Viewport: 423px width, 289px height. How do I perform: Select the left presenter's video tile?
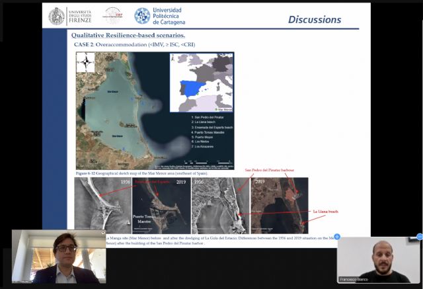point(59,257)
